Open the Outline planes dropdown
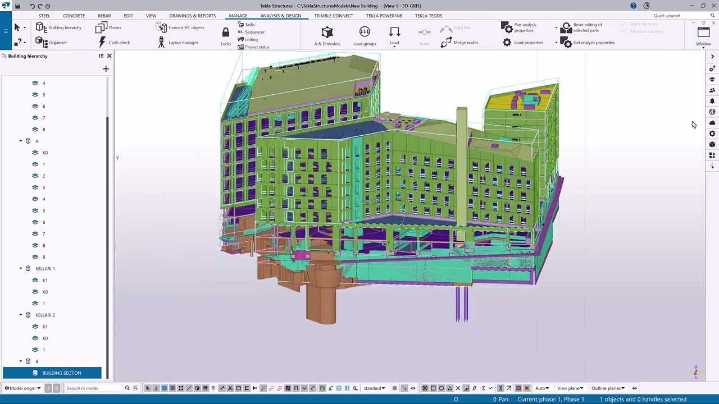The image size is (719, 404). coord(608,388)
